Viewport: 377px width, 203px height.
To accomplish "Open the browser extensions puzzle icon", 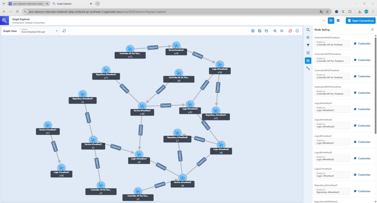I will (350, 12).
